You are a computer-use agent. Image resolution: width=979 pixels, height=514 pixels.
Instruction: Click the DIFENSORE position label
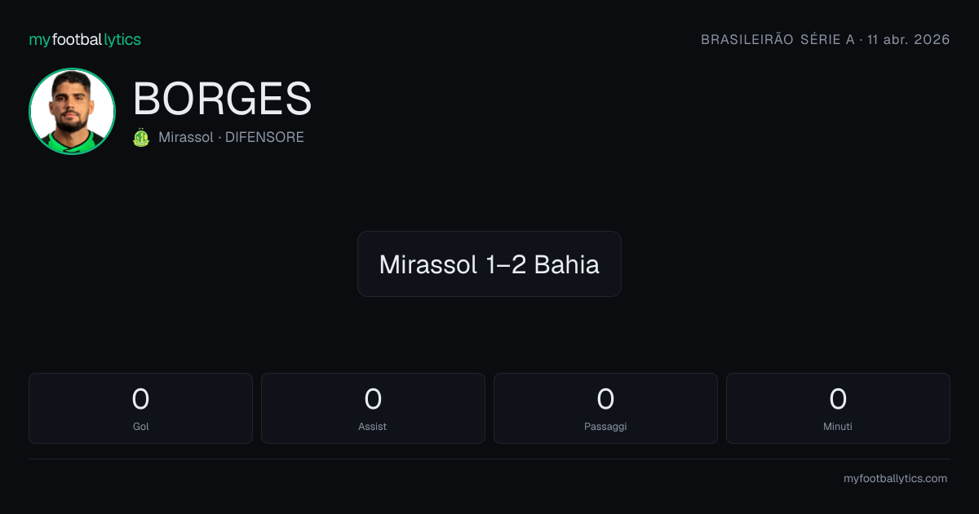point(264,138)
